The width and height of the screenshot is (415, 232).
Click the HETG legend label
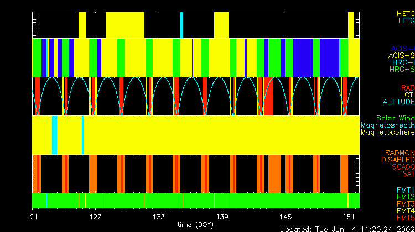click(x=405, y=13)
